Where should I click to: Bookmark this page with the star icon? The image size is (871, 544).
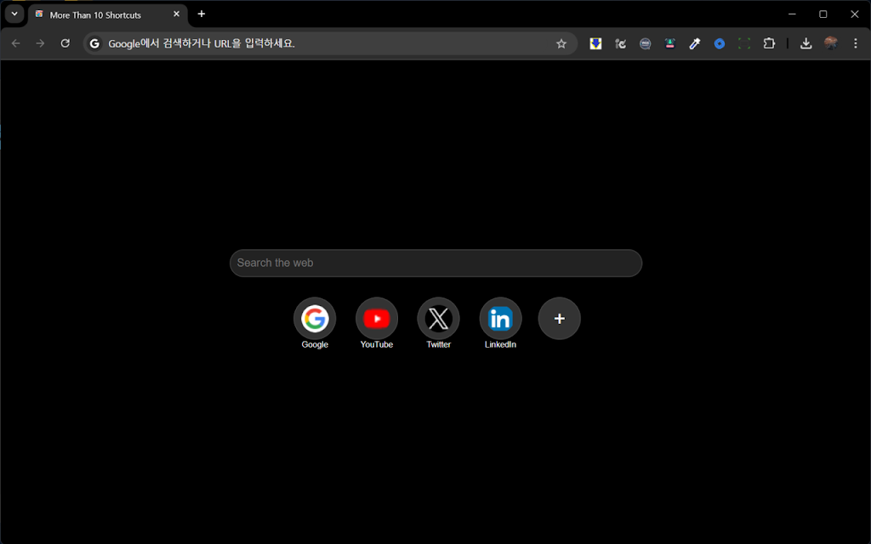[x=561, y=43]
